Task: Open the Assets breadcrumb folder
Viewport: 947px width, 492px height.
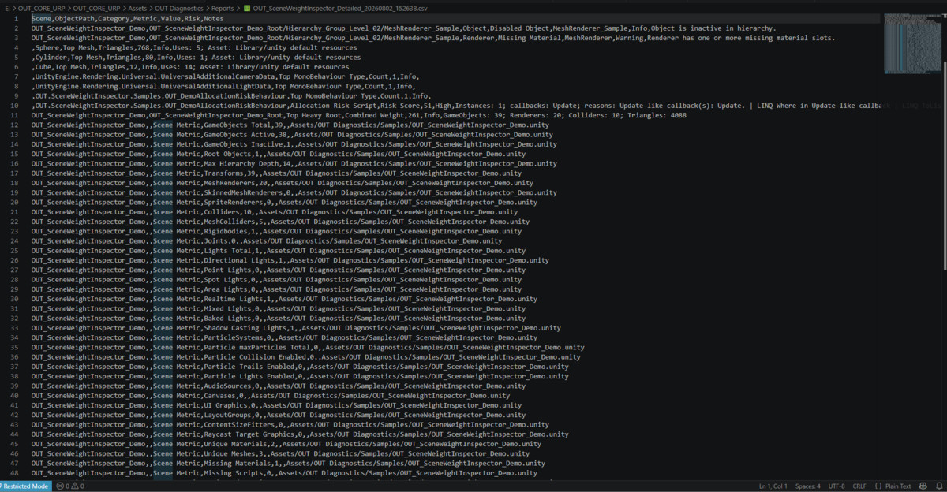Action: (137, 8)
